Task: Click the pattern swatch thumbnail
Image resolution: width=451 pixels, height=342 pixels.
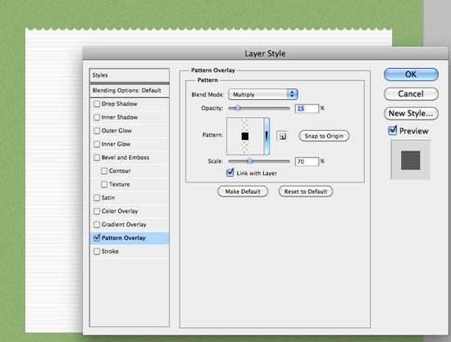Action: (245, 137)
